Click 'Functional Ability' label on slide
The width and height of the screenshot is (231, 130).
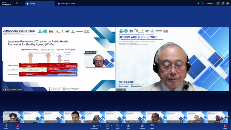coord(67,53)
